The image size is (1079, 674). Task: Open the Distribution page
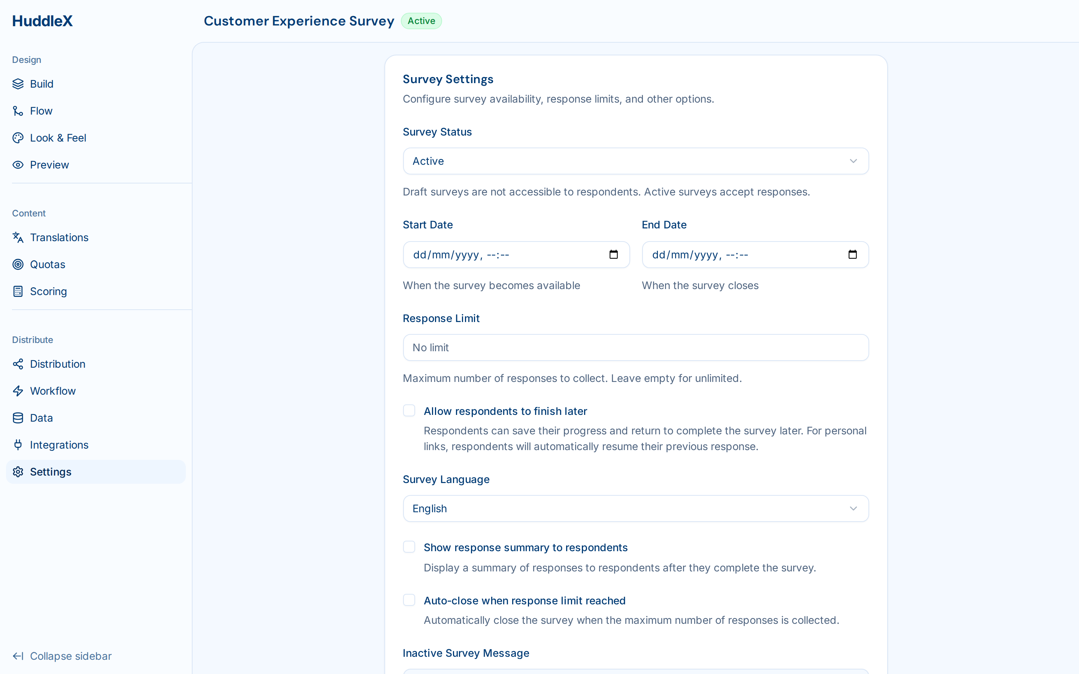click(x=96, y=364)
